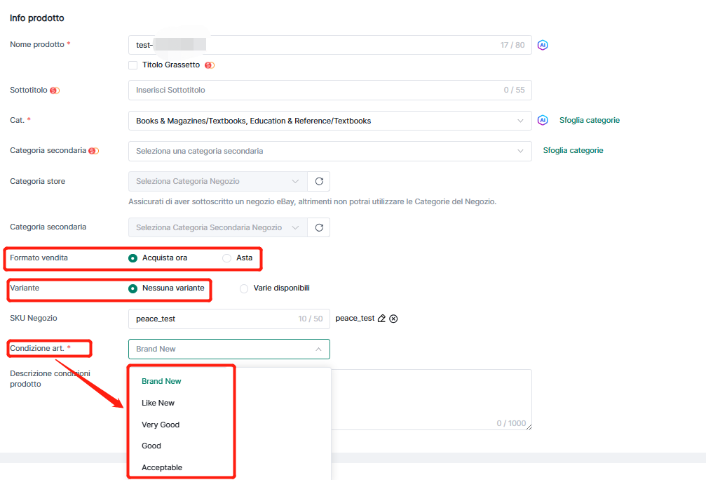The height and width of the screenshot is (480, 706).
Task: Open Sfoglia categorie for secondary category
Action: point(573,151)
